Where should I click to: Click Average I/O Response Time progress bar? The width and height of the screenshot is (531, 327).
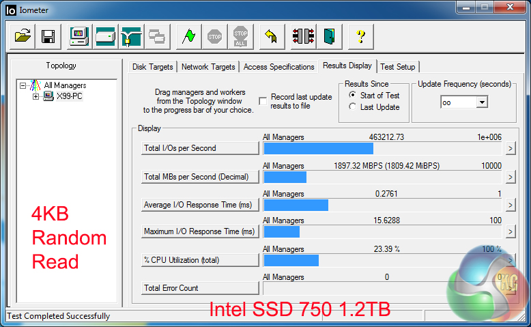point(382,205)
